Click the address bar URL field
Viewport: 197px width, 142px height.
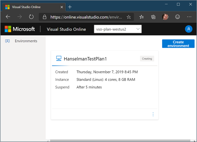[x=86, y=17]
